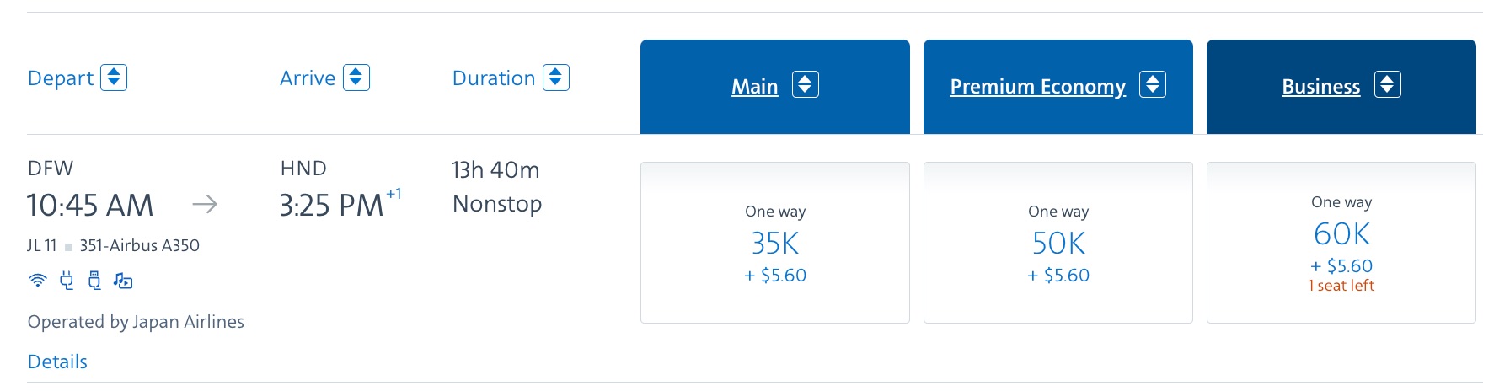The height and width of the screenshot is (391, 1510).
Task: Choose the 50K Premium Economy fare
Action: [x=1058, y=243]
